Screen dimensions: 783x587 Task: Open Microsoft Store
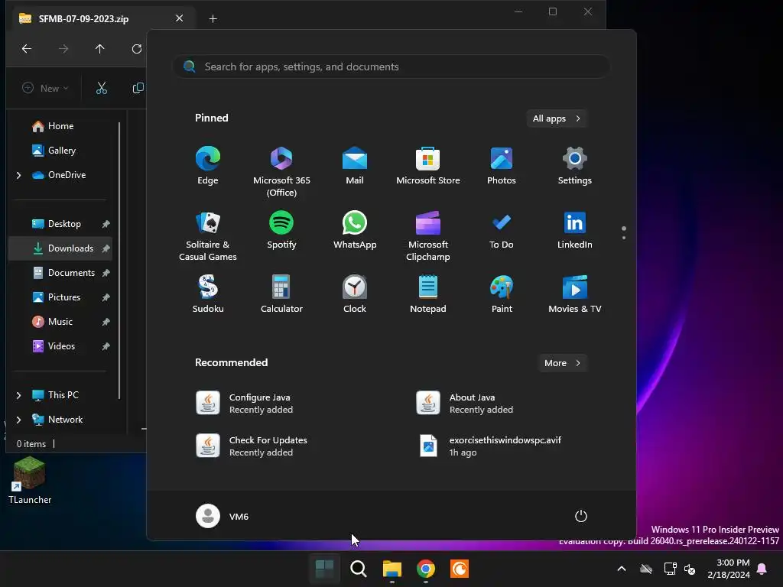pyautogui.click(x=428, y=166)
